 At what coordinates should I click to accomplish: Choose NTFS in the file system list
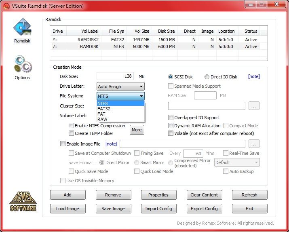(120, 103)
